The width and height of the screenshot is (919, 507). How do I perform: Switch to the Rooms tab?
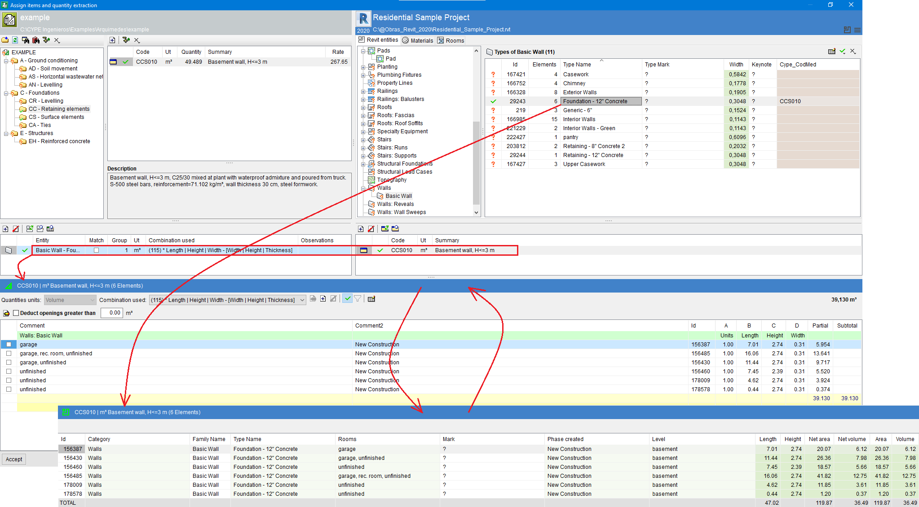(x=451, y=40)
